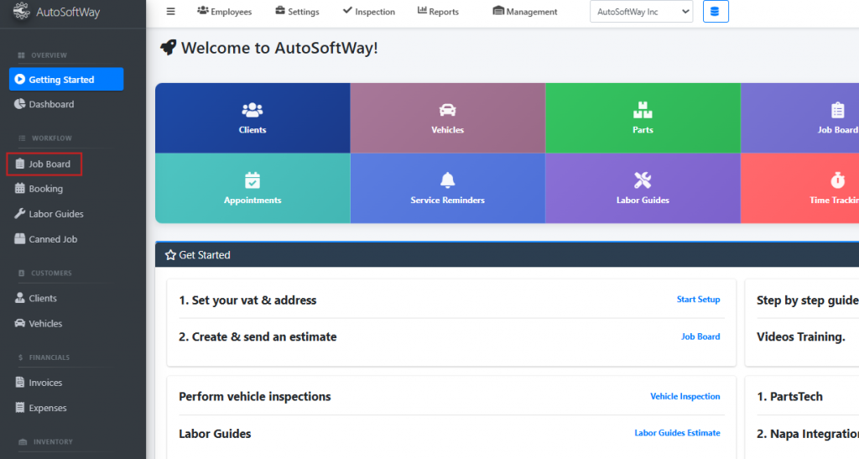
Task: Open the Reports menu in top bar
Action: (x=435, y=12)
